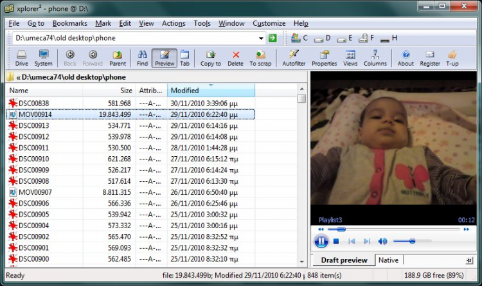Skip to previous track in player
Image resolution: width=482 pixels, height=286 pixels.
pyautogui.click(x=352, y=242)
